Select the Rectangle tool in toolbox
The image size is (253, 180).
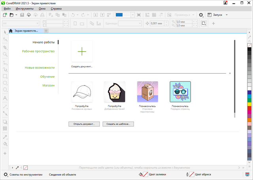(x=5, y=76)
